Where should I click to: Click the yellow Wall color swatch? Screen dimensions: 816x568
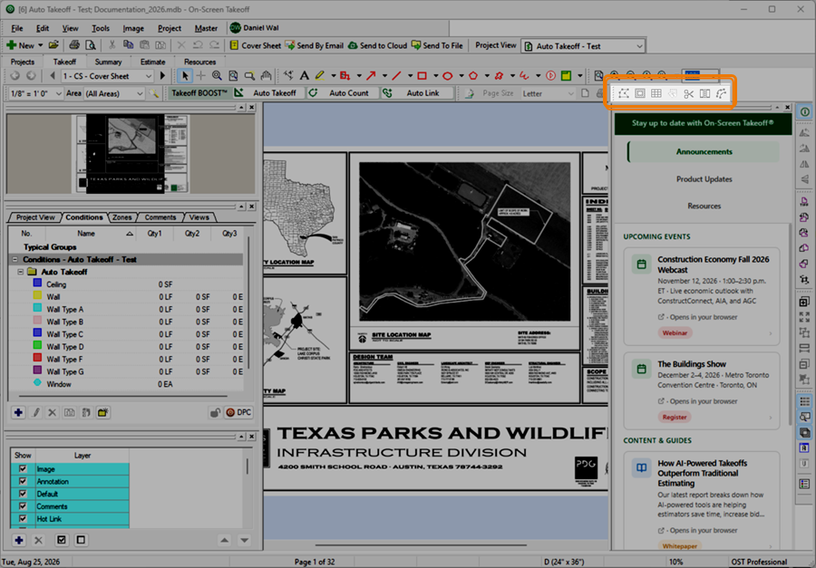coord(37,295)
